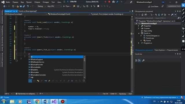Click Live Share button
The width and height of the screenshot is (185, 104).
(x=153, y=6)
